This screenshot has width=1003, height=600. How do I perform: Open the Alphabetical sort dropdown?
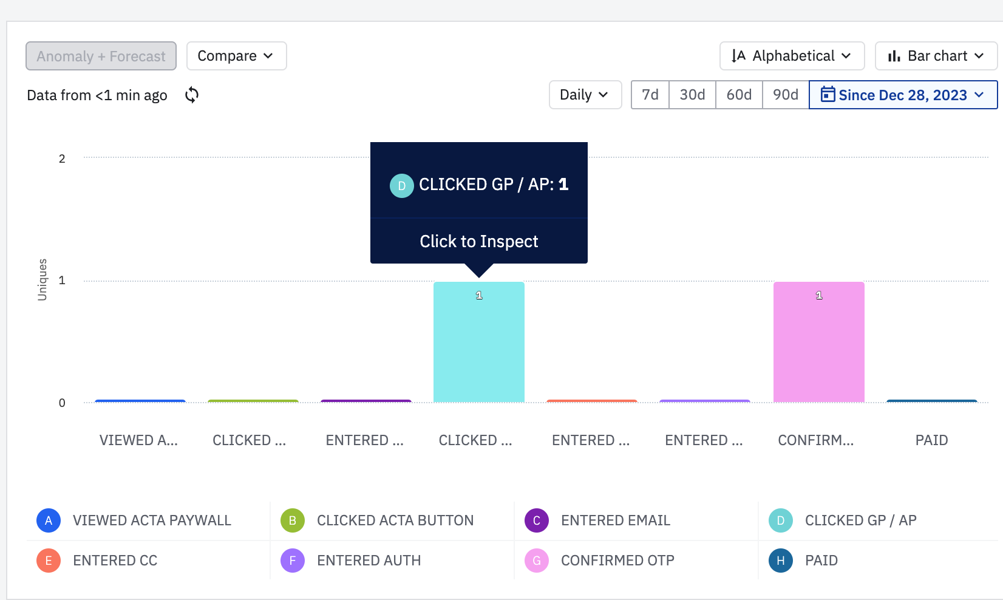pyautogui.click(x=792, y=56)
